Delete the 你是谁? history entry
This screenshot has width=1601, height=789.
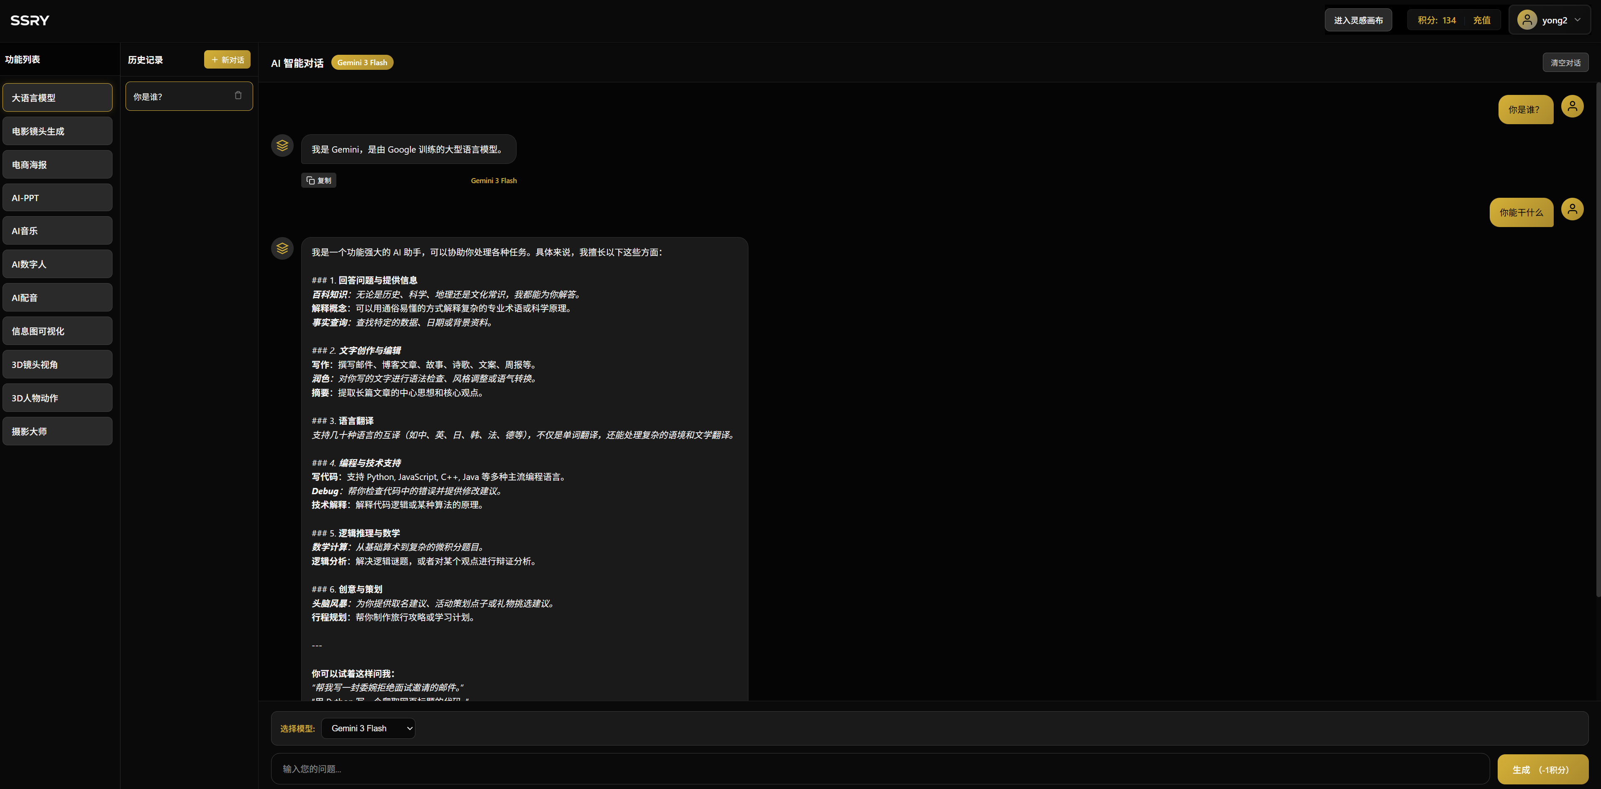point(238,96)
